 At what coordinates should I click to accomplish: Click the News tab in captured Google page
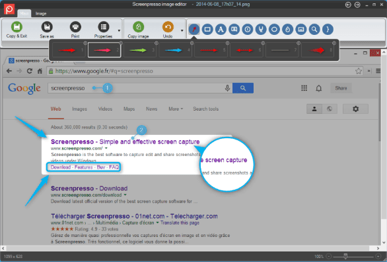click(x=151, y=109)
